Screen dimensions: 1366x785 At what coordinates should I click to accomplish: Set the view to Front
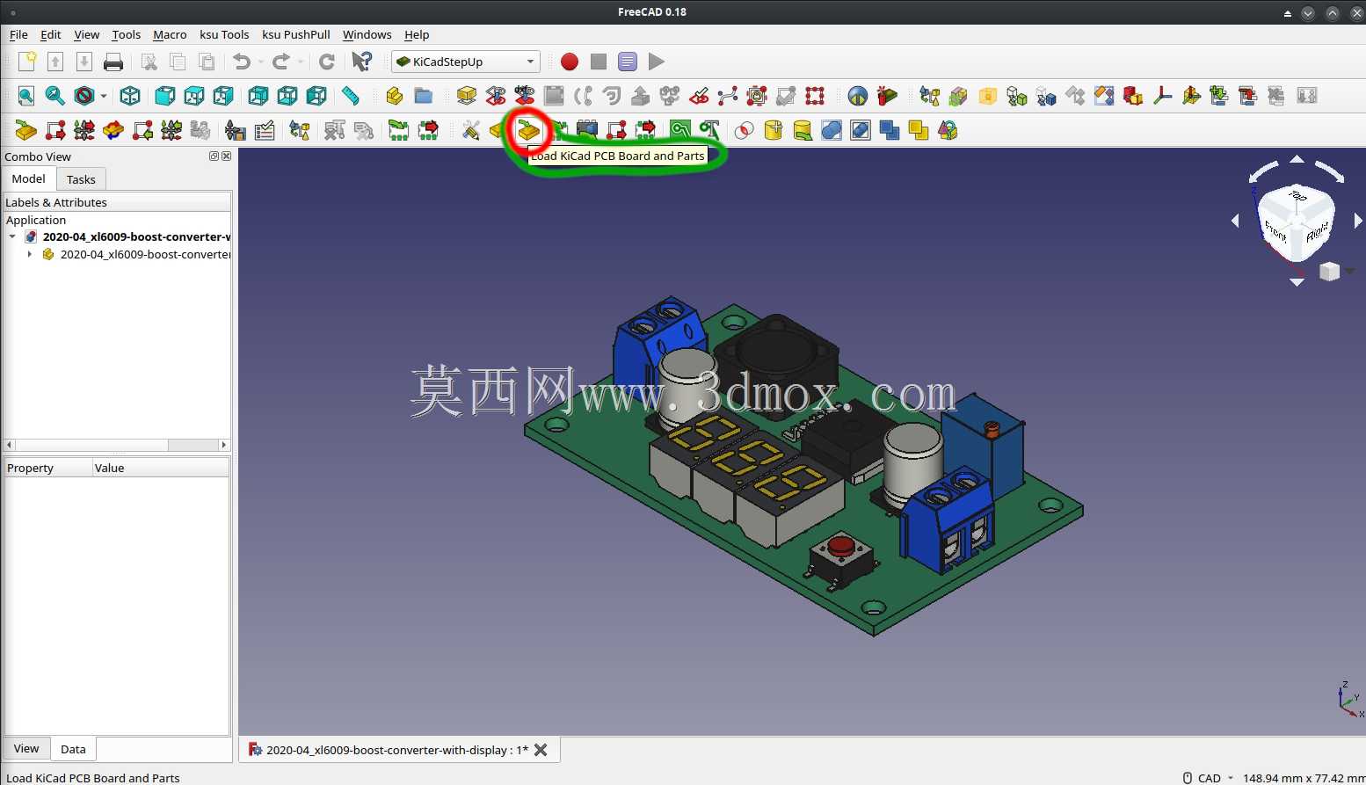(x=164, y=96)
